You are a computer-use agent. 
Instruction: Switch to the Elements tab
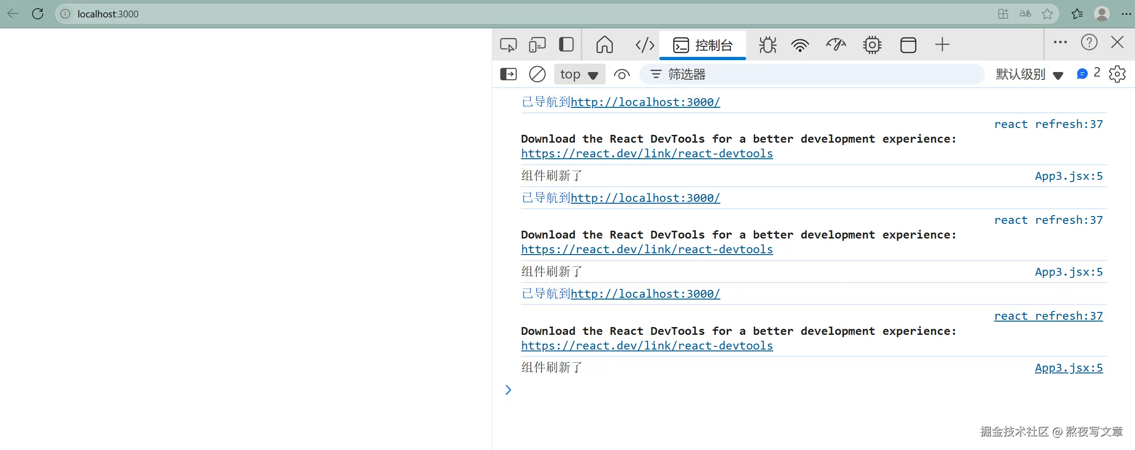coord(645,45)
